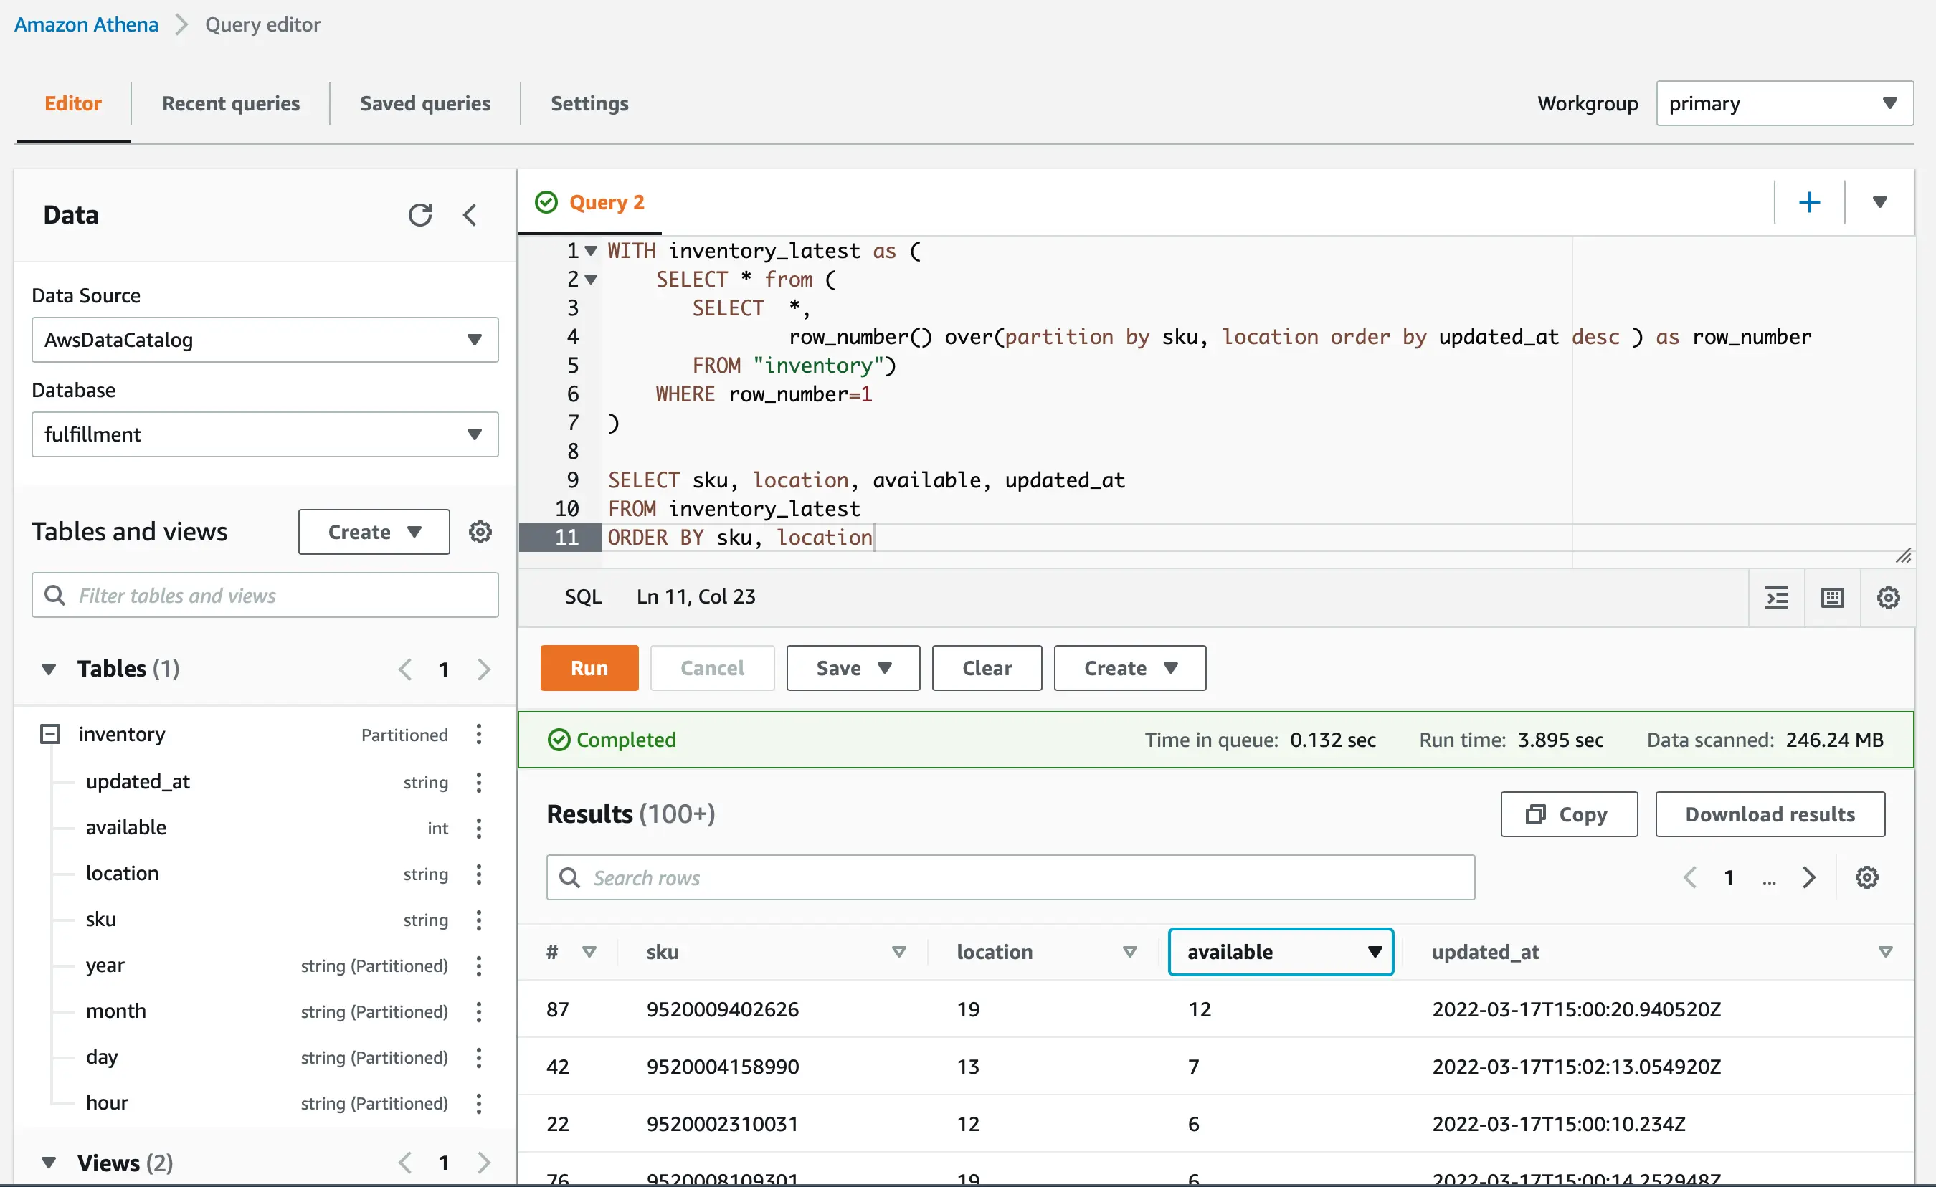1936x1187 pixels.
Task: Click the Cancel button
Action: pos(712,669)
